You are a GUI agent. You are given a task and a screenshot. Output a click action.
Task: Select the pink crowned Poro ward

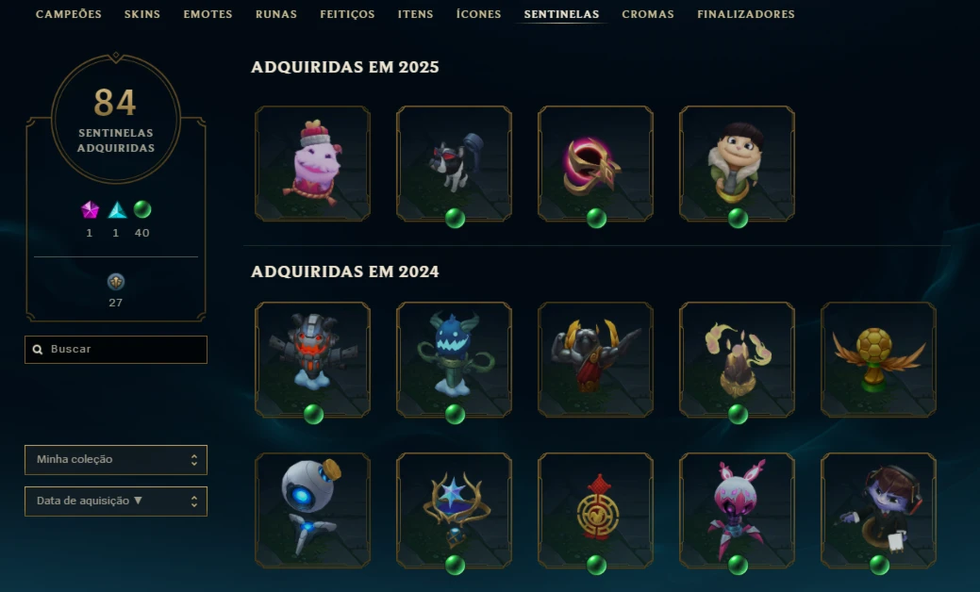[x=312, y=164]
